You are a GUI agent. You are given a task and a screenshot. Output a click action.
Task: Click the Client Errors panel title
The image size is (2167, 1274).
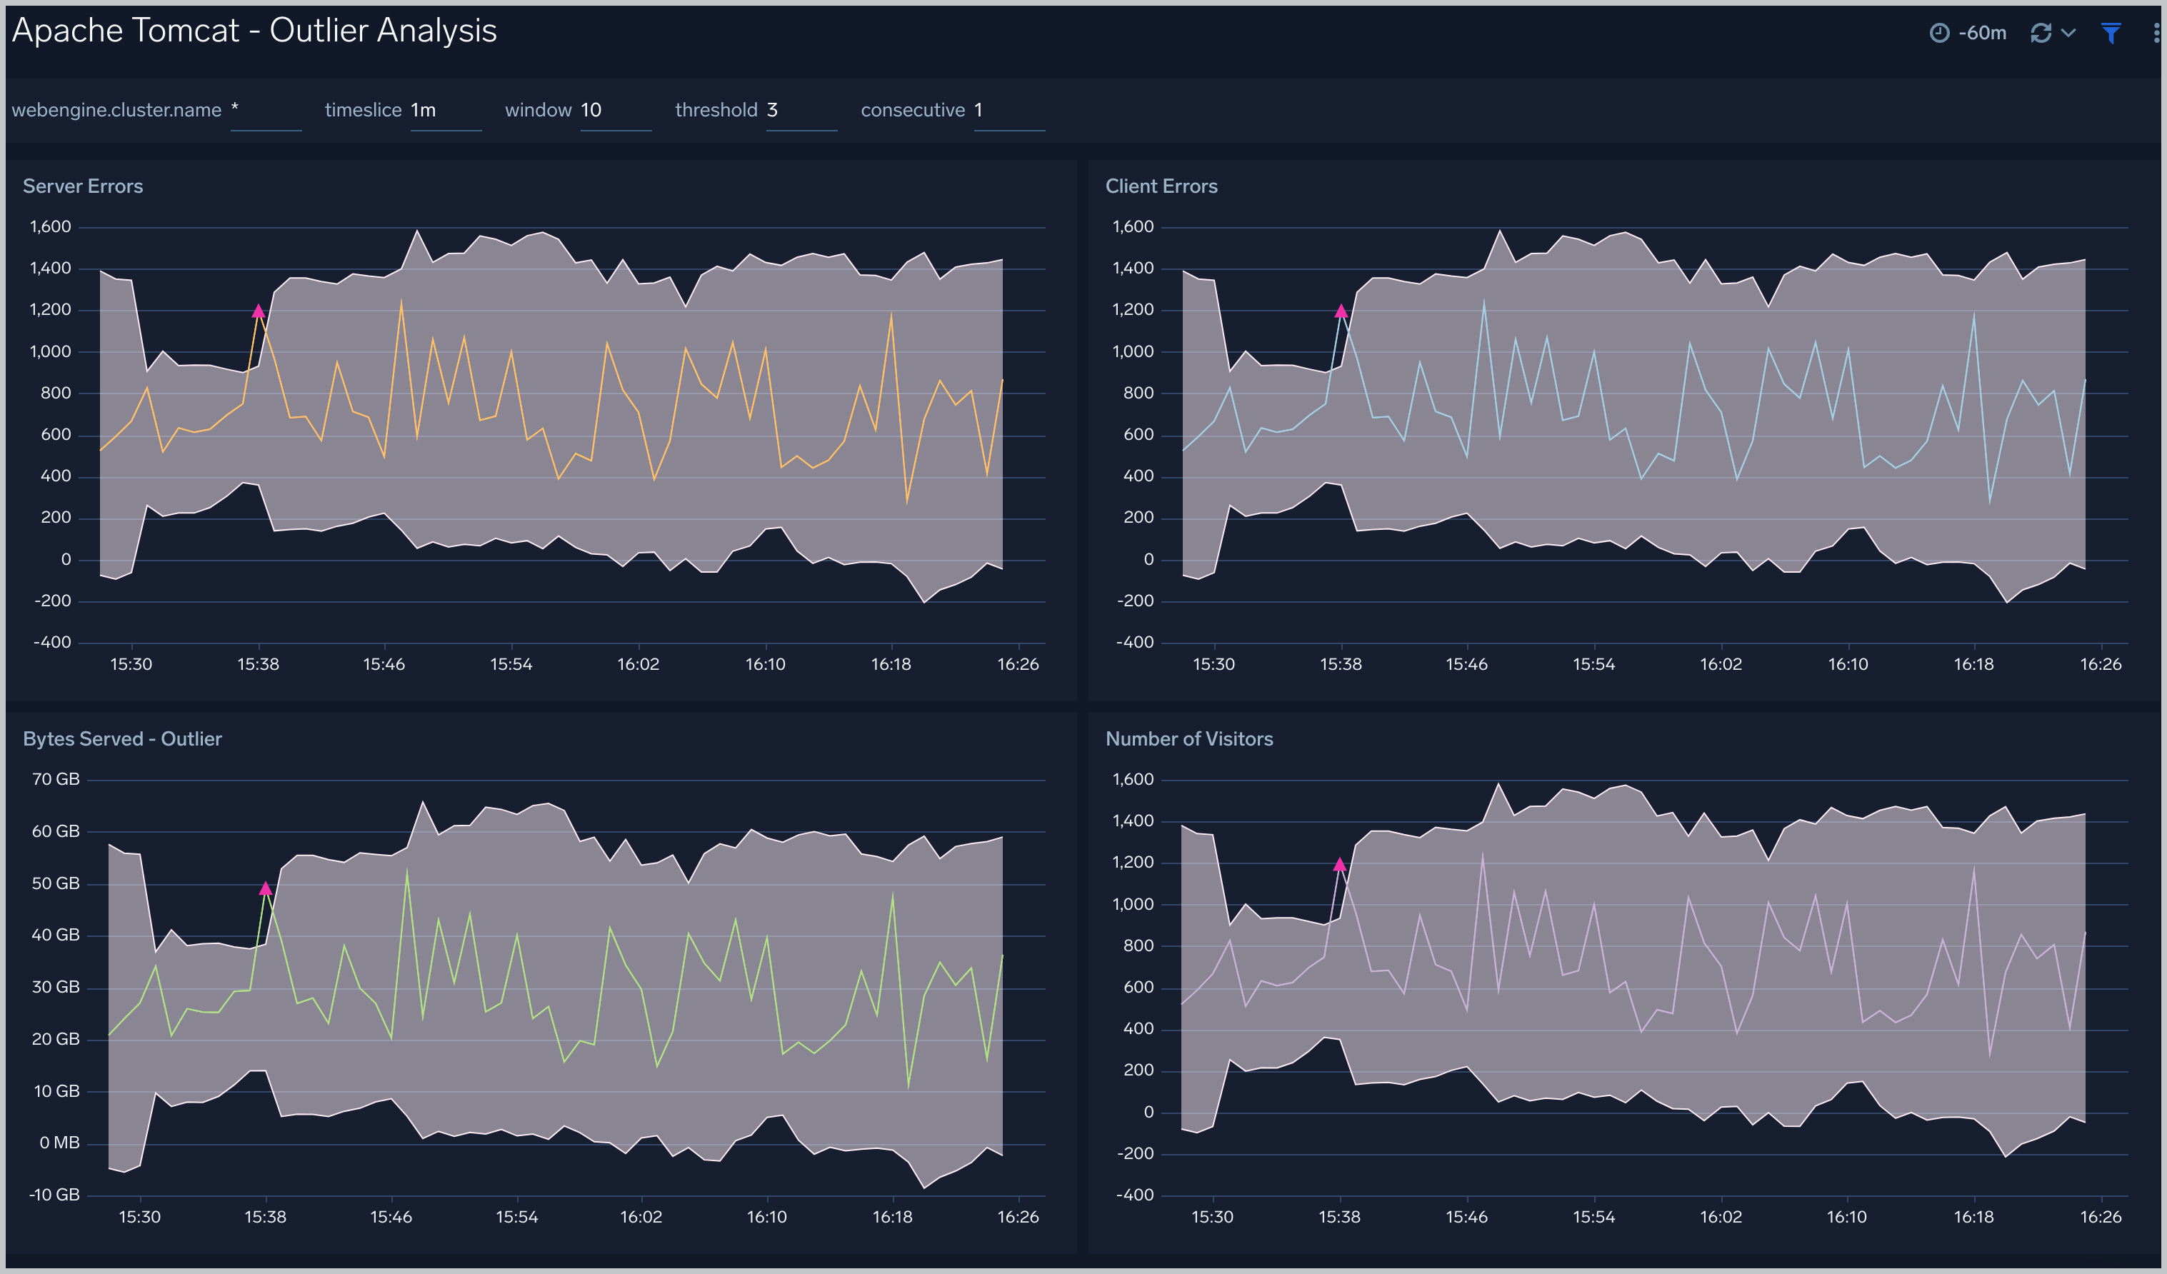tap(1161, 186)
